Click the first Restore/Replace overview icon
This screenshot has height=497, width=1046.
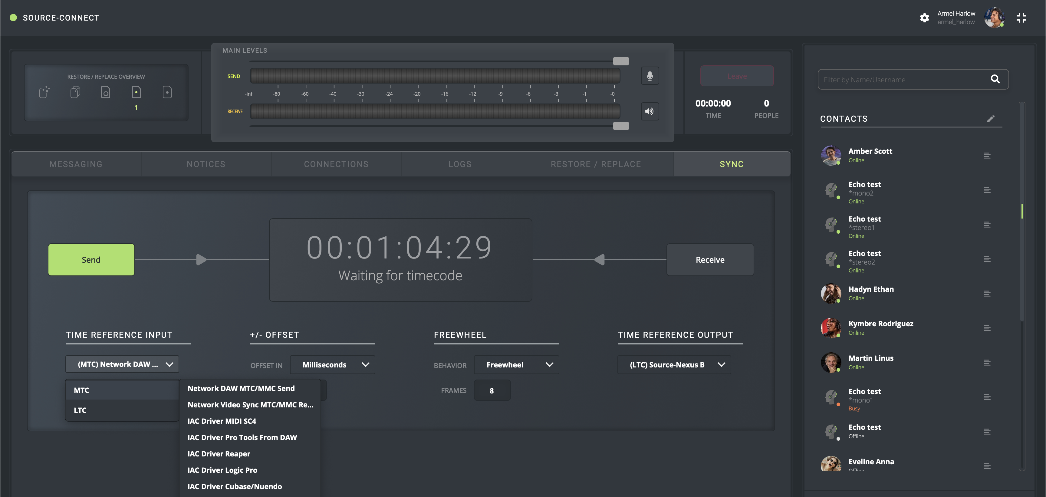pos(44,92)
